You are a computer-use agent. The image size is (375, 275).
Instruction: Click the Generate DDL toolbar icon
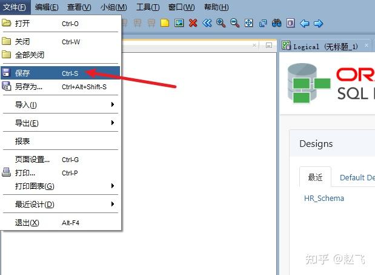pos(290,23)
